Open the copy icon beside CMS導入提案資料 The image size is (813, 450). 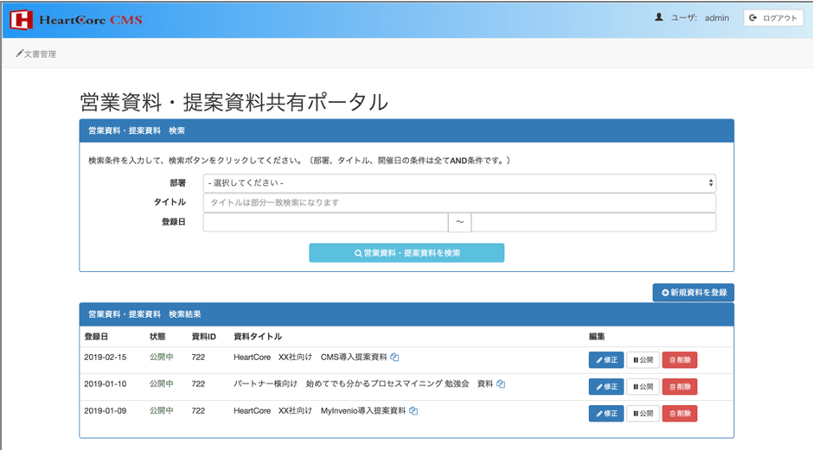click(x=394, y=358)
